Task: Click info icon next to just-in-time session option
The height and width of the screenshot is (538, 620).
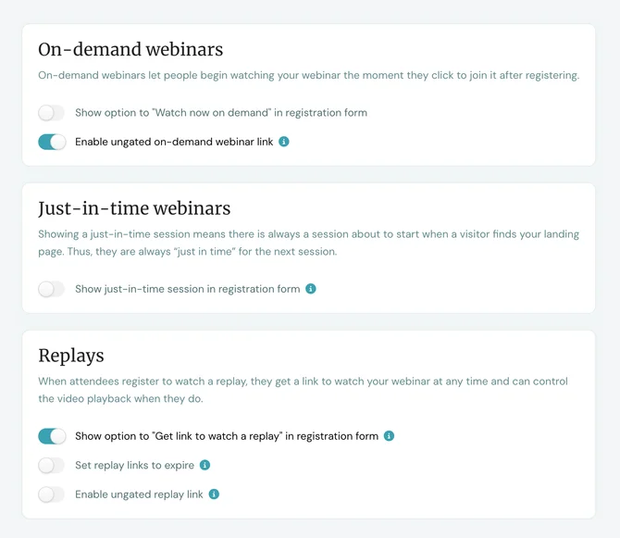Action: (x=311, y=289)
